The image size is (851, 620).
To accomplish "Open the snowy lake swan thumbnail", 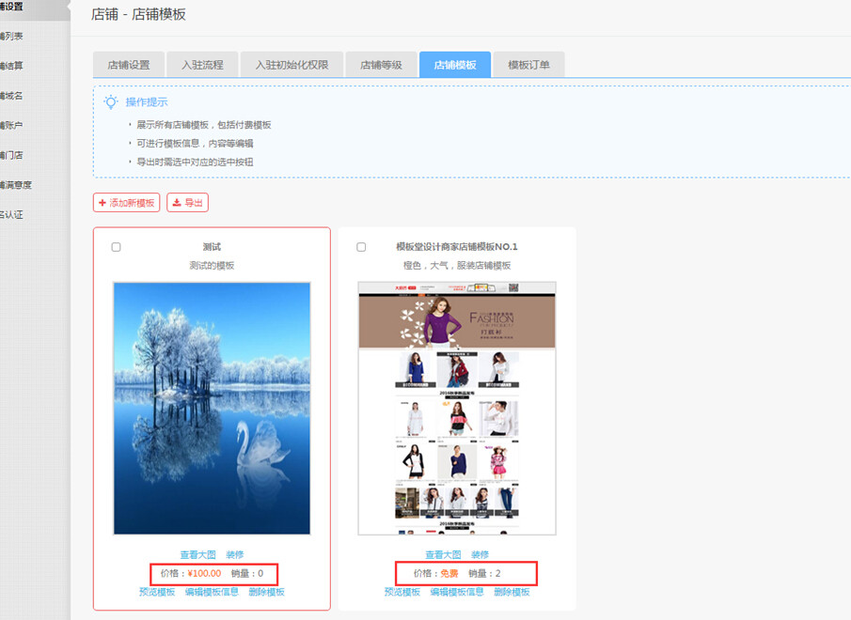I will [x=212, y=408].
